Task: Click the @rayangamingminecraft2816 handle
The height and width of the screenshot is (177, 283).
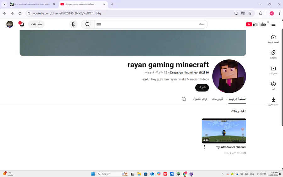Action: coord(189,73)
